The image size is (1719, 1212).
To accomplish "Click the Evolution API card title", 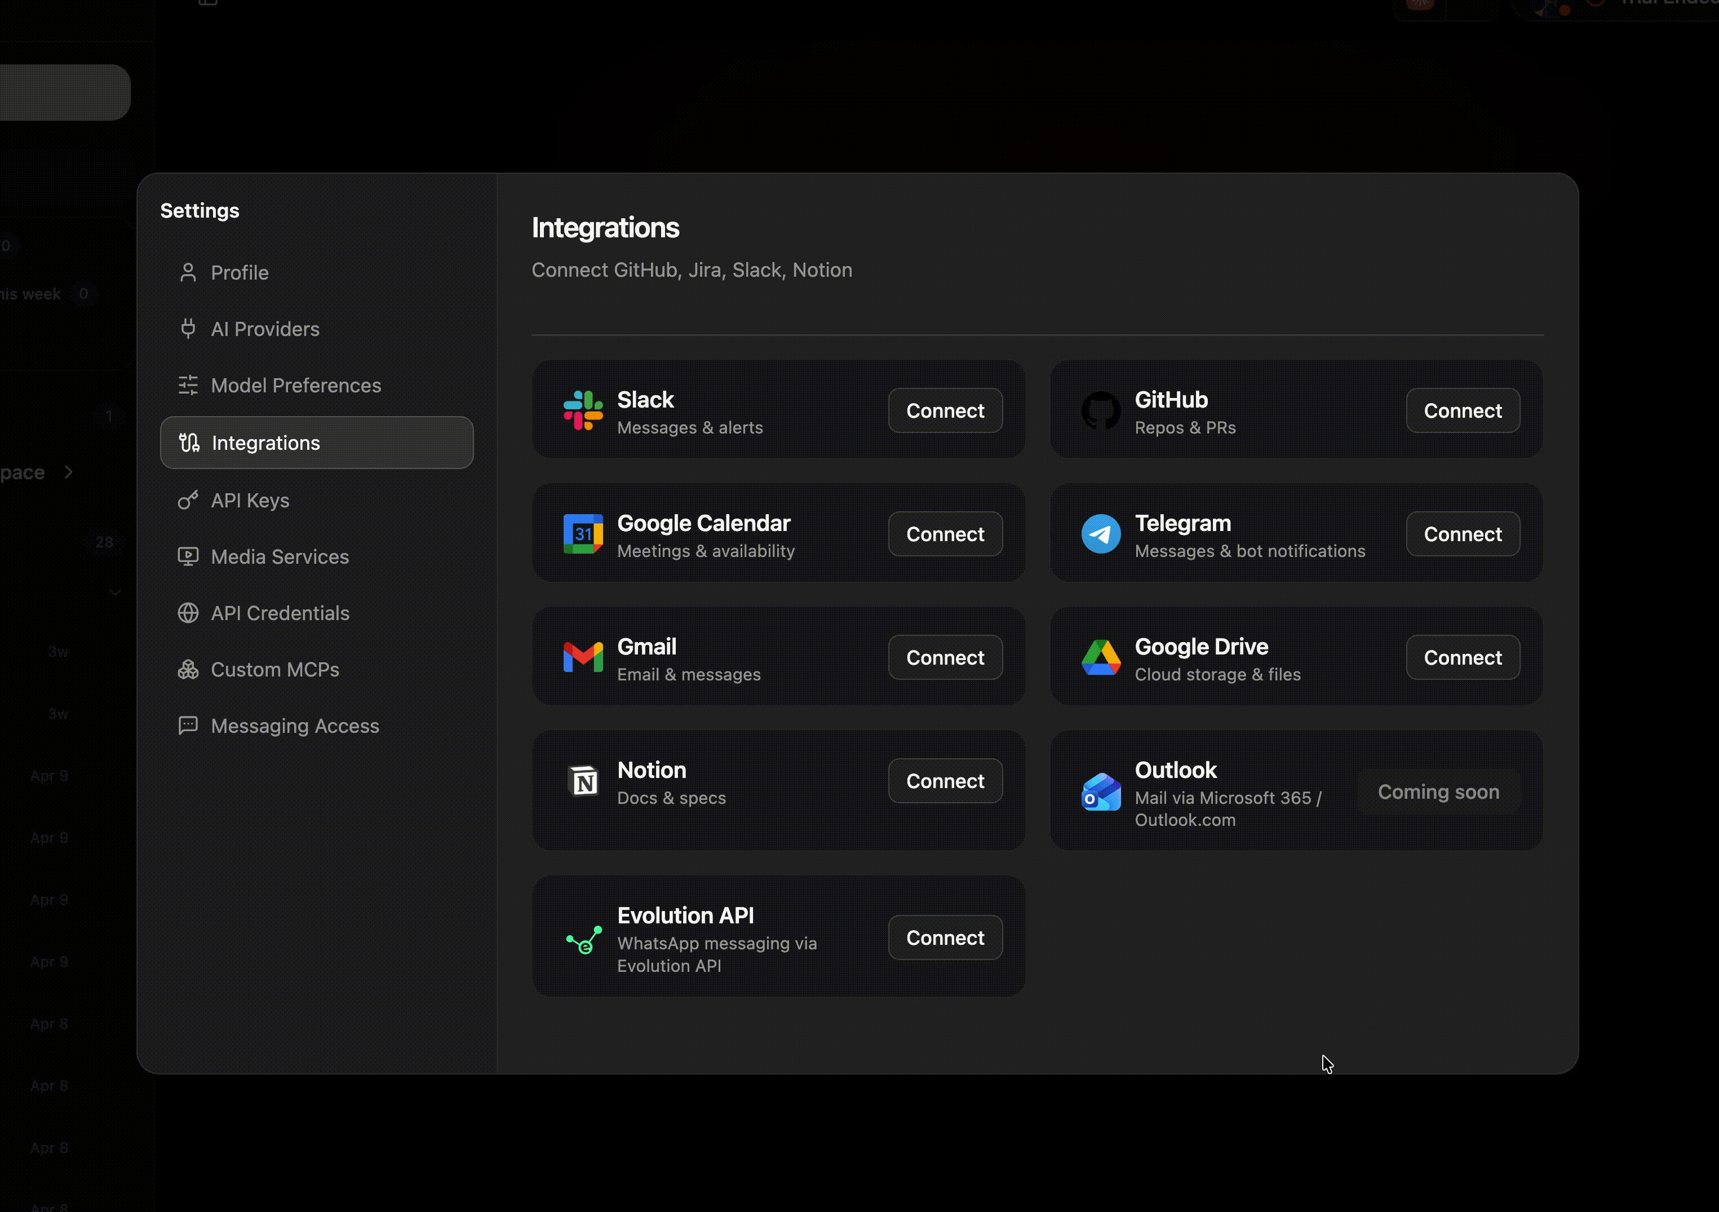I will [685, 915].
